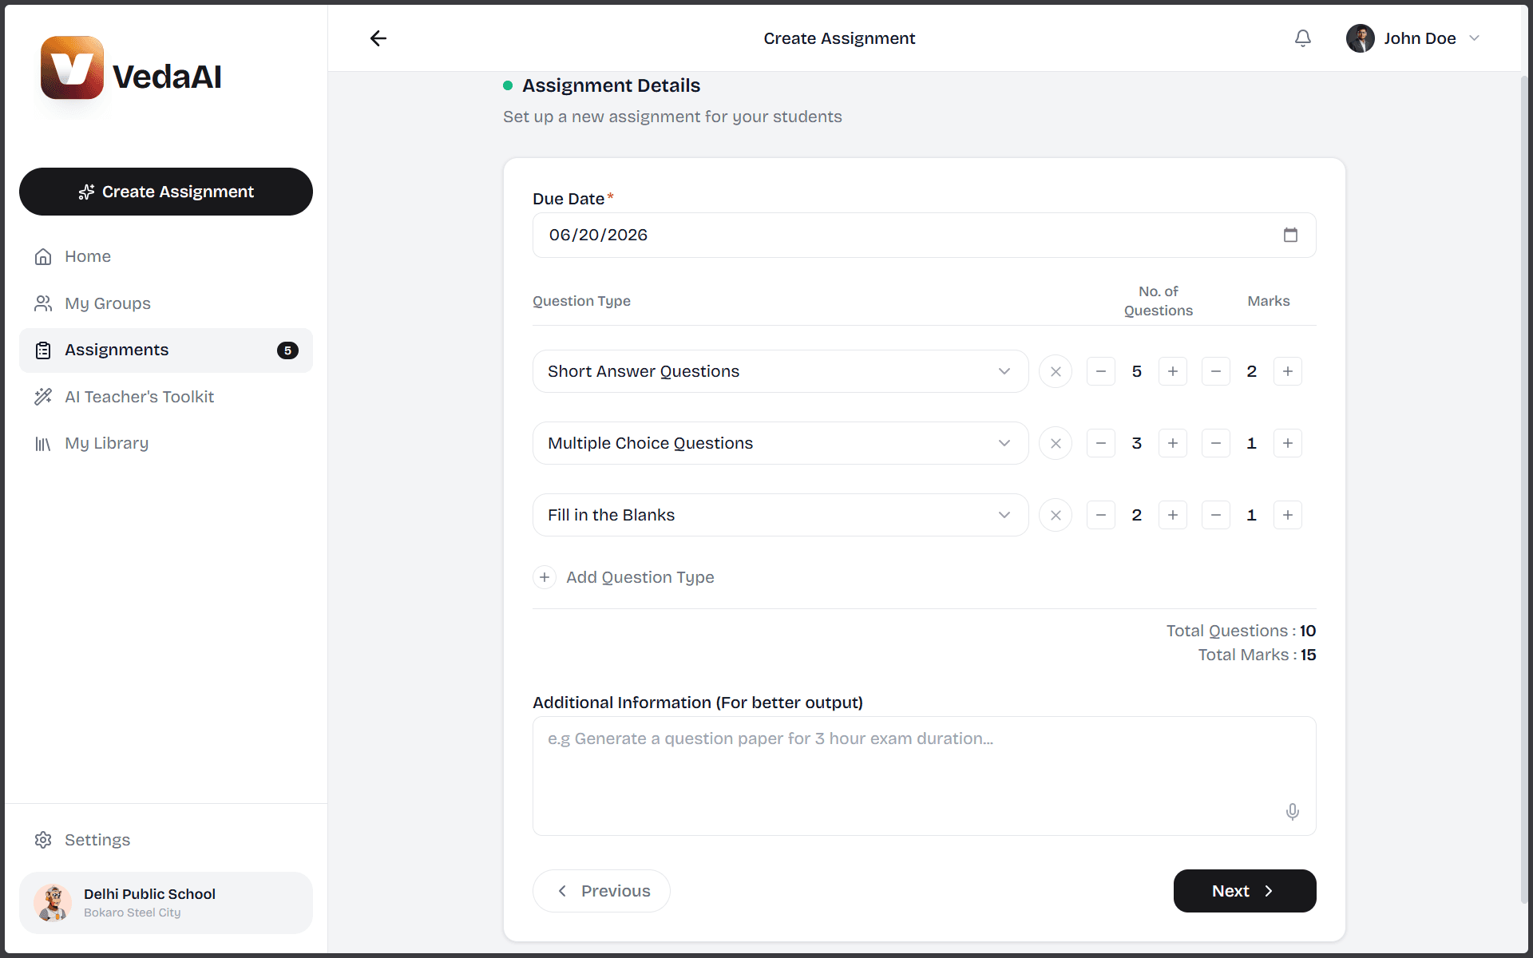1533x958 pixels.
Task: Go to Home in sidebar
Action: pos(166,256)
